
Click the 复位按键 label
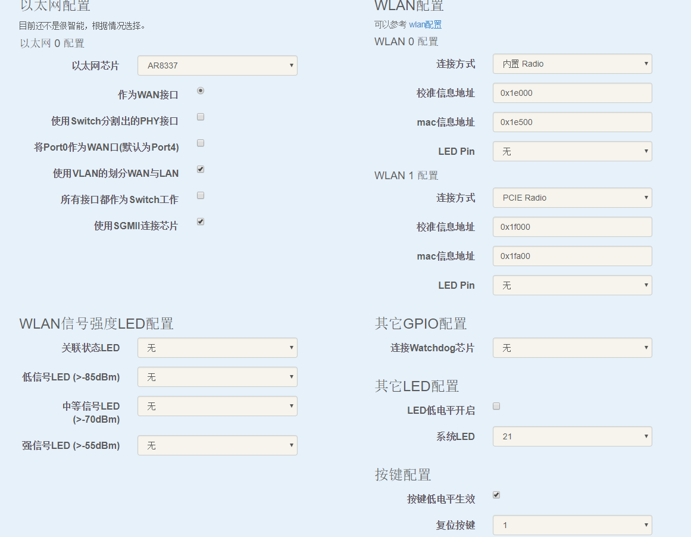coord(455,525)
